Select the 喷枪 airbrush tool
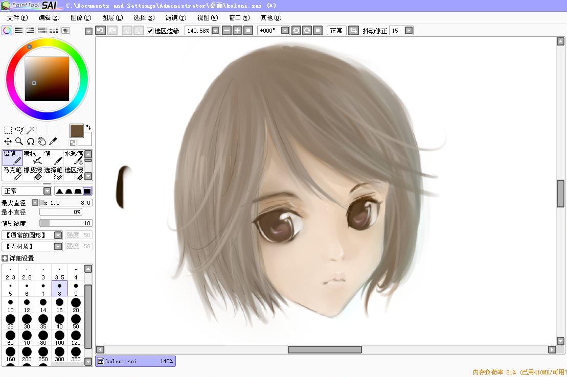 coord(33,157)
